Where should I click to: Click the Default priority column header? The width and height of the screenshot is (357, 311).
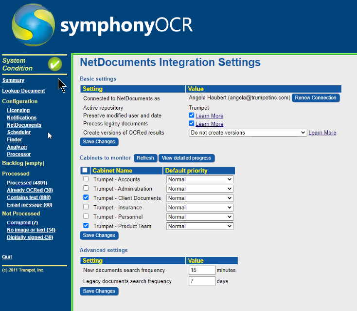pos(199,171)
